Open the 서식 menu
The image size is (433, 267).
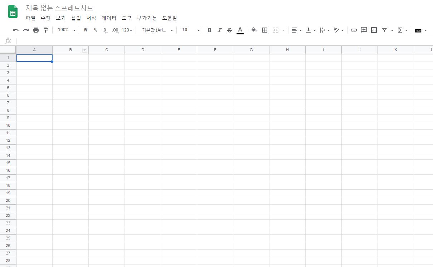pos(91,18)
